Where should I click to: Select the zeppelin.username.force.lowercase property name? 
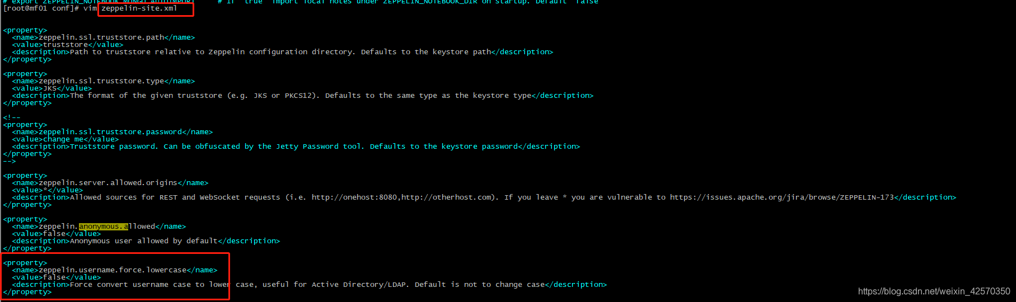click(x=113, y=270)
